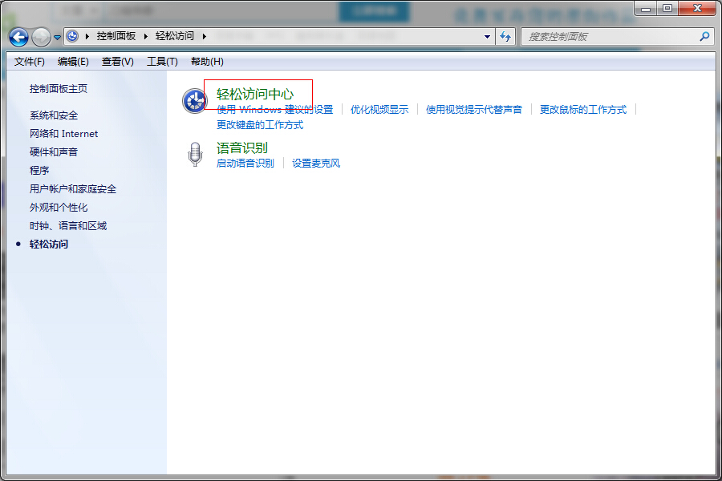
Task: Open the address bar history dropdown
Action: coord(486,37)
